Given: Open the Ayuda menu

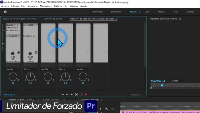Looking at the screenshot, I should pyautogui.click(x=84, y=6).
